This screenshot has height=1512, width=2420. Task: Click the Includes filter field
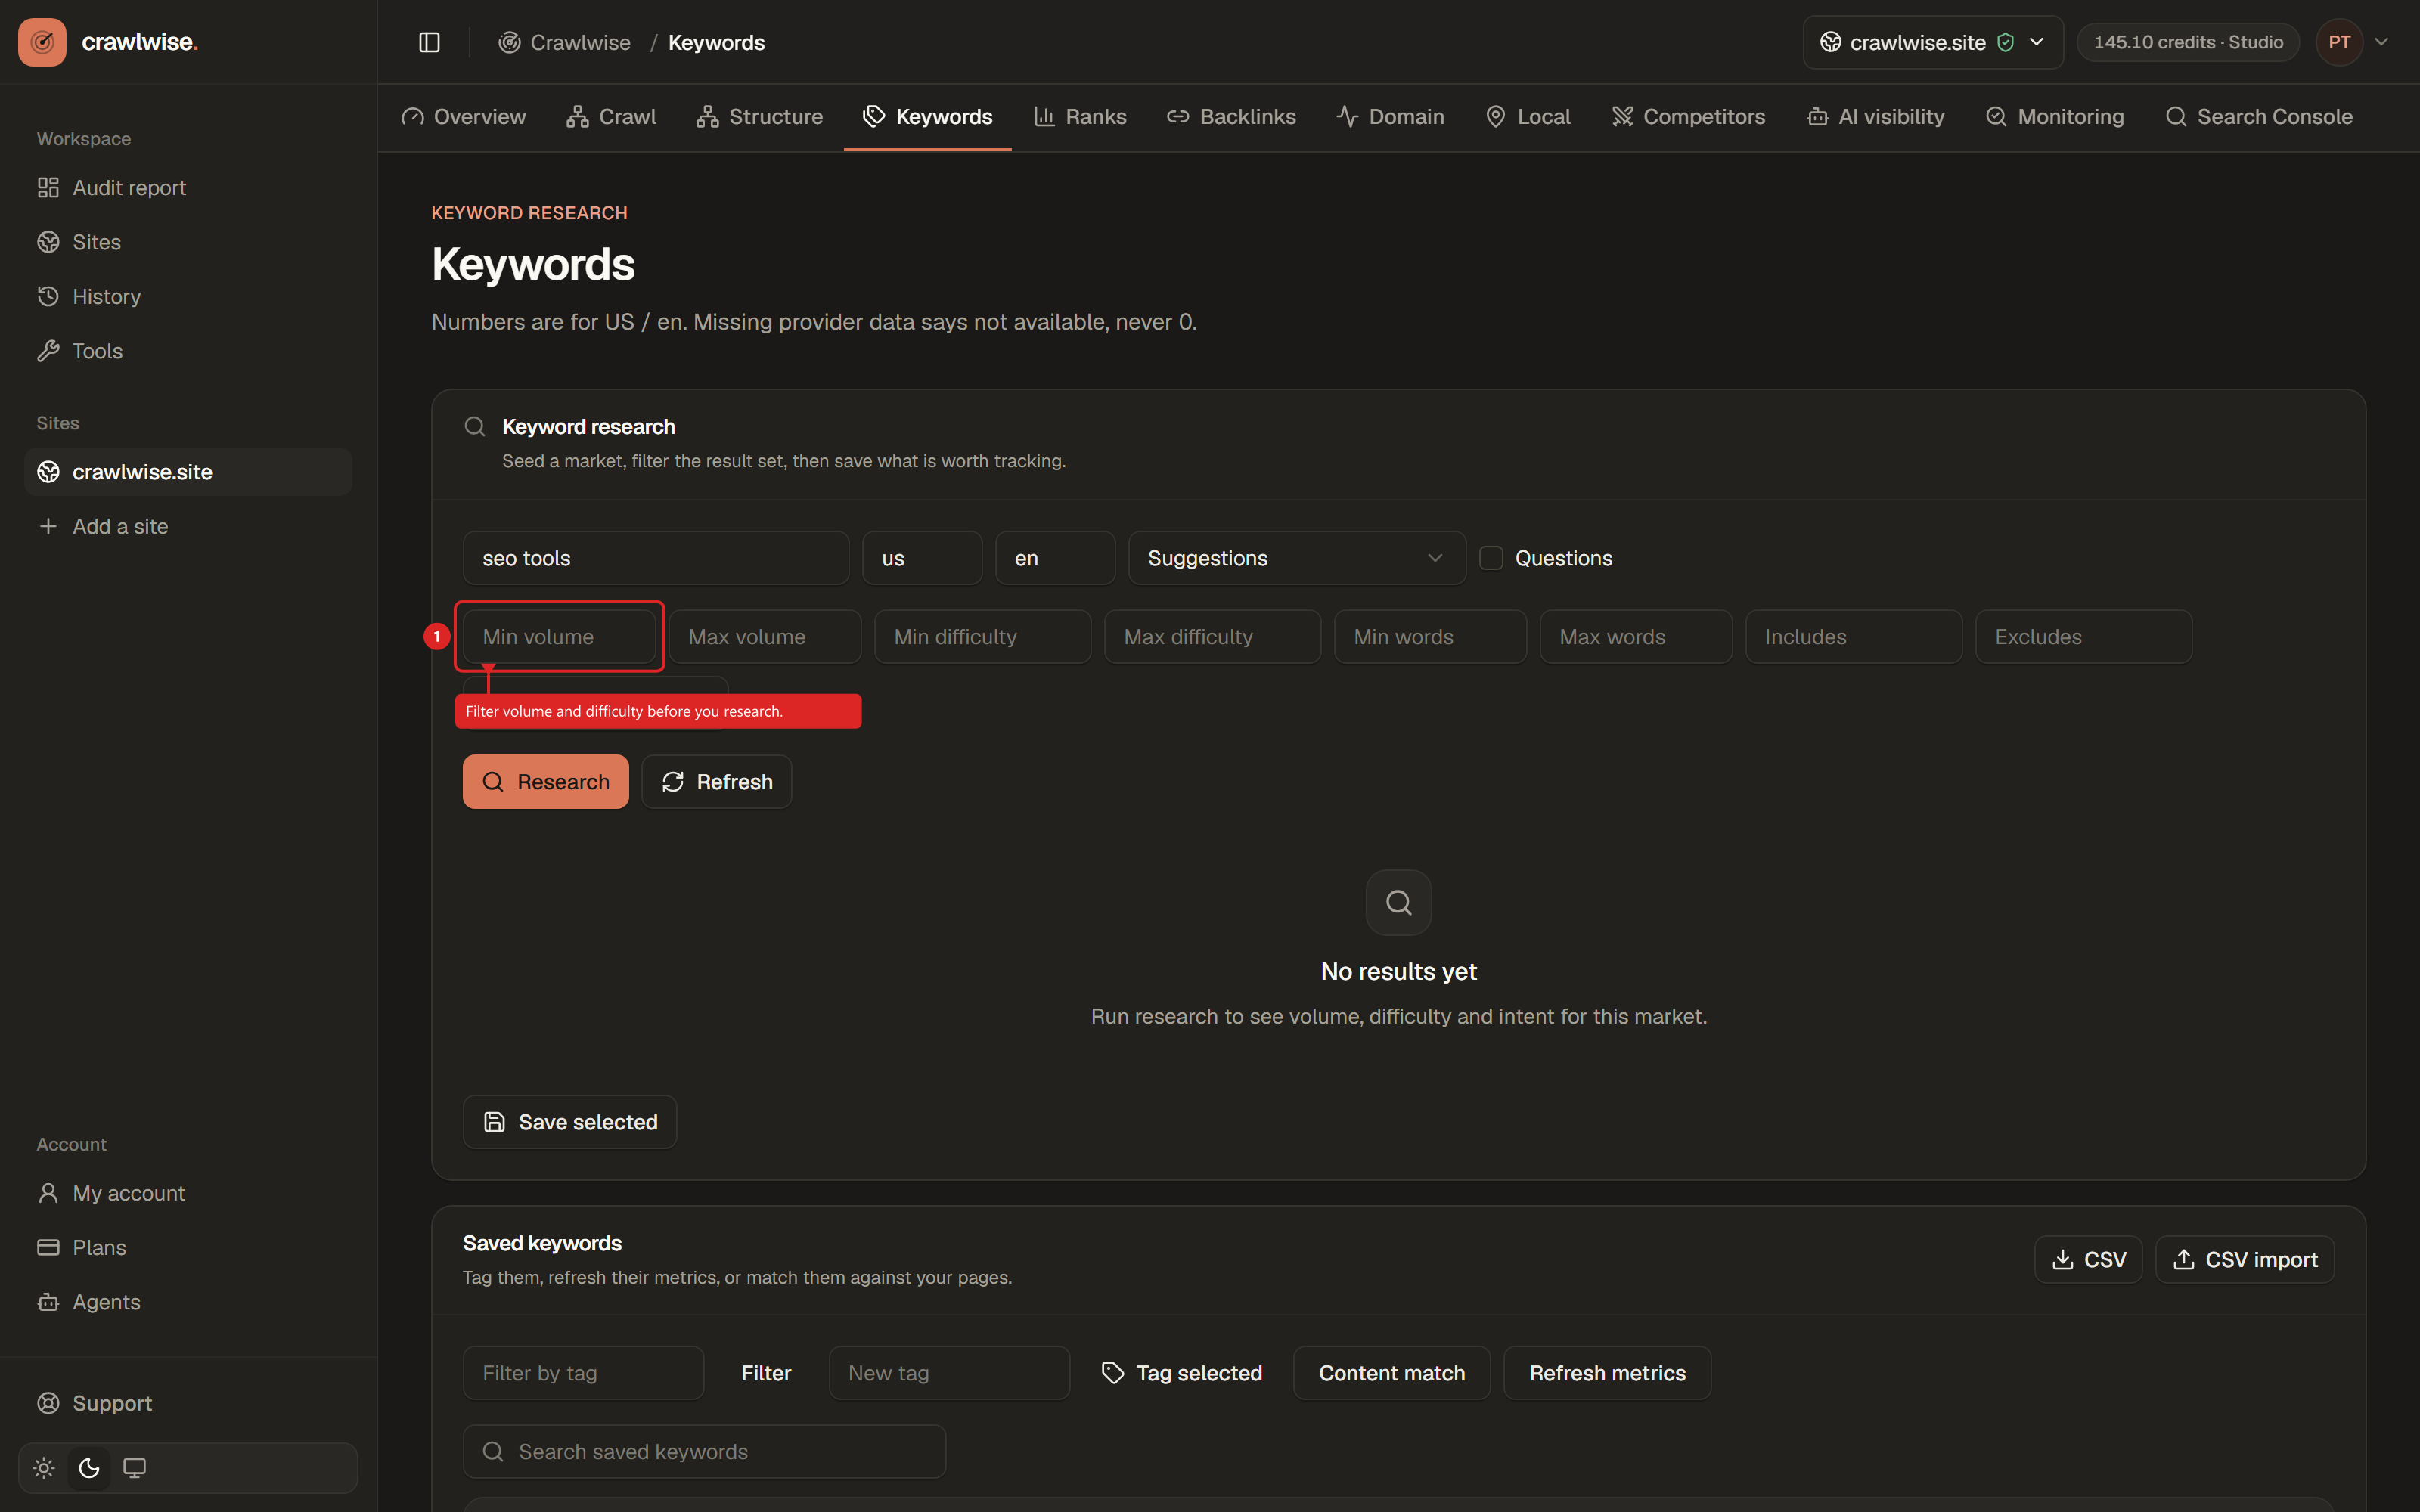[1854, 637]
